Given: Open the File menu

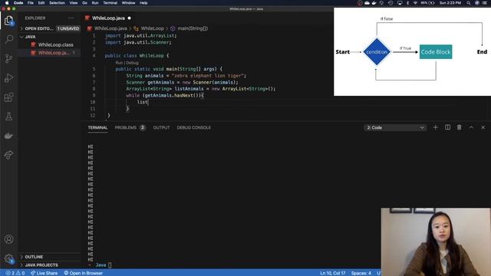Looking at the screenshot, I should pos(31,3).
